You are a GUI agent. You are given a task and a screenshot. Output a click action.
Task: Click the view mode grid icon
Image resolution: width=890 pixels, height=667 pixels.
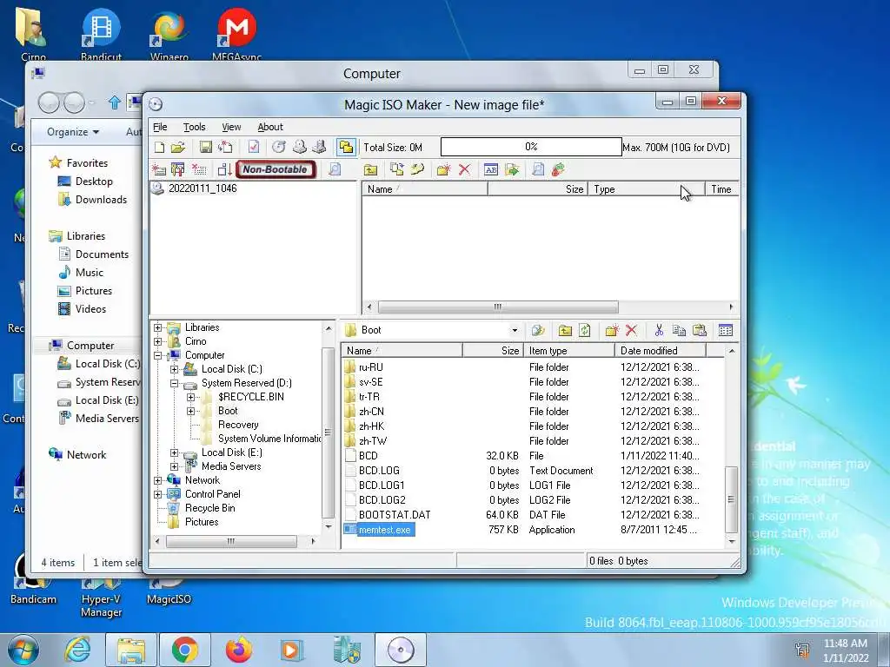(x=726, y=330)
